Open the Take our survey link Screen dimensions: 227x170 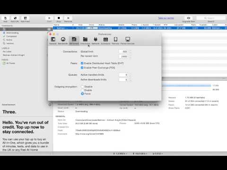166,18
